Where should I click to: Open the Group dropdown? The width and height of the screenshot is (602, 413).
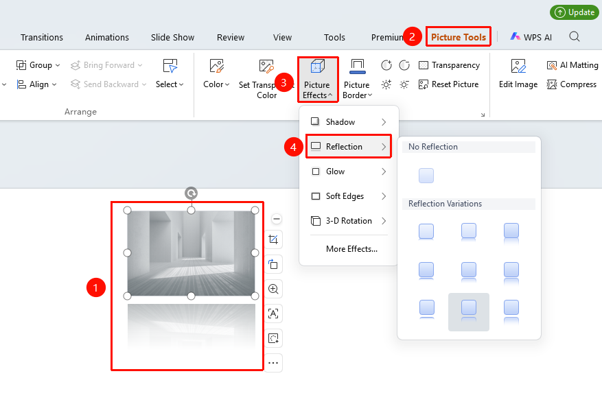click(x=38, y=65)
